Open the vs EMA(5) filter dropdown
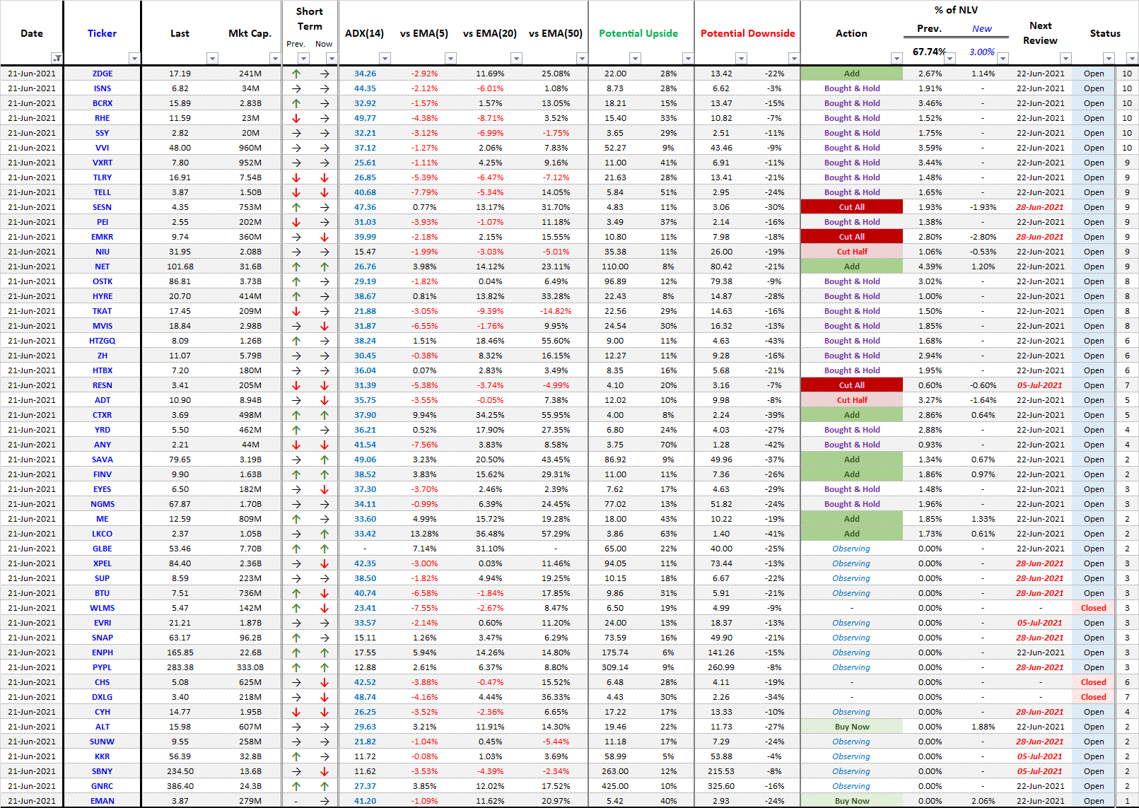The width and height of the screenshot is (1139, 808). tap(450, 58)
